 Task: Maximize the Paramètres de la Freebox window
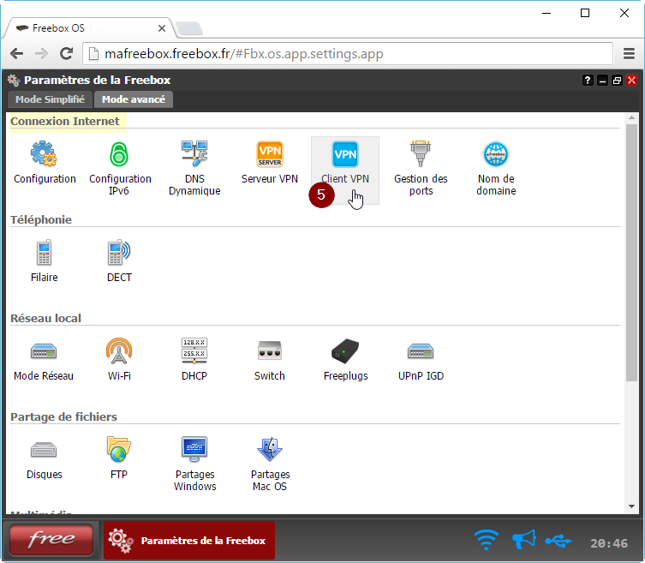coord(617,81)
